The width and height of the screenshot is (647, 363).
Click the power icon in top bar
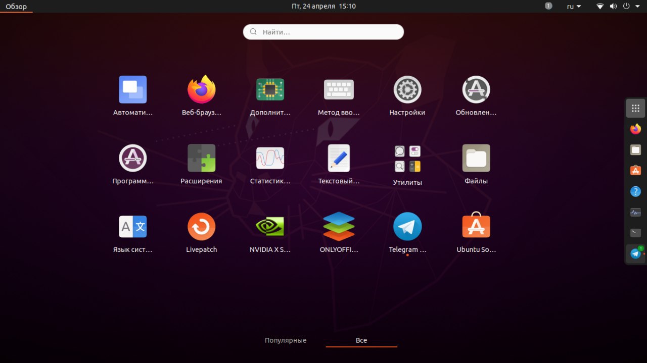(626, 7)
